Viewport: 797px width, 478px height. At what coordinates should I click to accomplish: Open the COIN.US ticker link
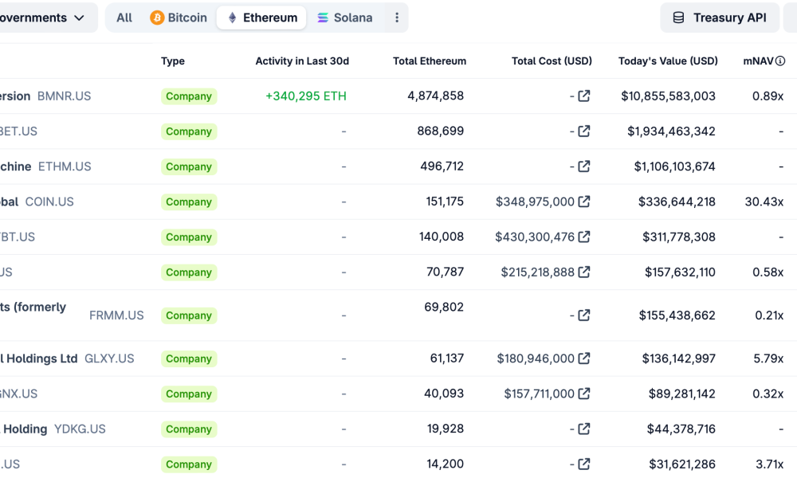click(49, 202)
